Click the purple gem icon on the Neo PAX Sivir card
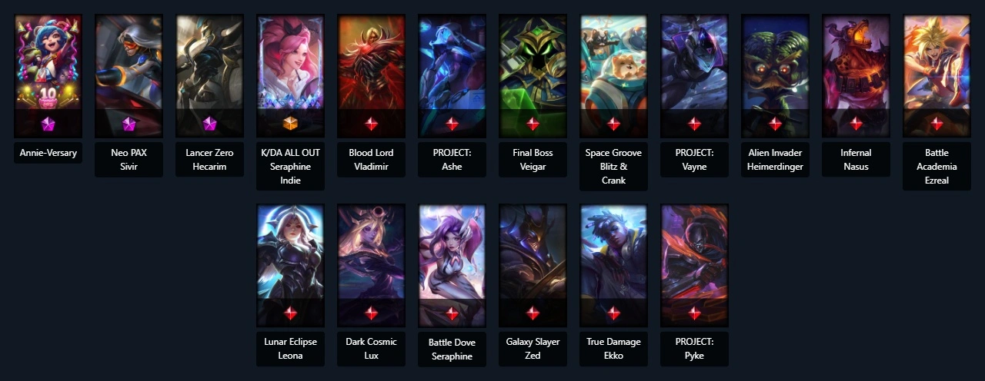Viewport: 985px width, 381px height. [129, 124]
